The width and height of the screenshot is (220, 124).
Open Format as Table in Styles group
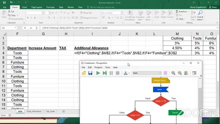click(x=140, y=15)
